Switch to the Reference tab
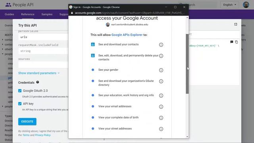The width and height of the screenshot is (254, 143). pyautogui.click(x=27, y=14)
